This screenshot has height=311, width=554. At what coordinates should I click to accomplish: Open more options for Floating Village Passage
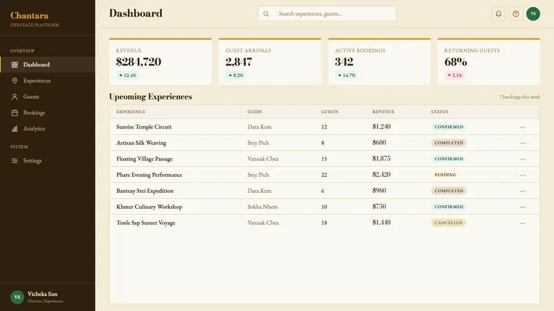tap(523, 159)
